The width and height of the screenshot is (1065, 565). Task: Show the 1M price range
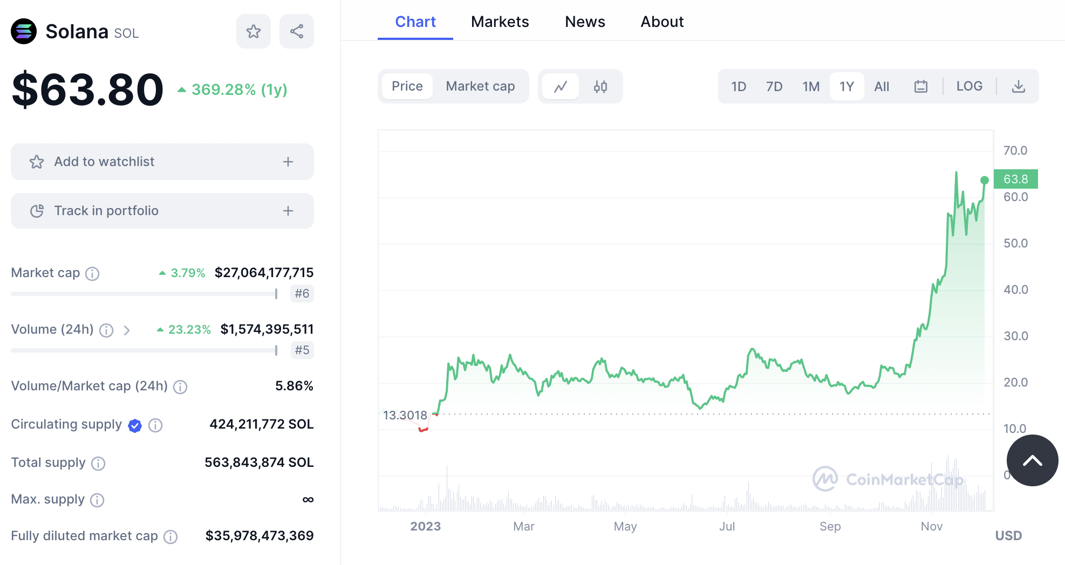pyautogui.click(x=811, y=86)
